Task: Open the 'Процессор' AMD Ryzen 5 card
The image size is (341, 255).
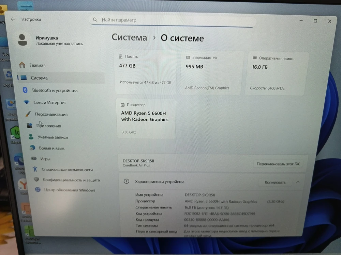Action: [x=146, y=118]
